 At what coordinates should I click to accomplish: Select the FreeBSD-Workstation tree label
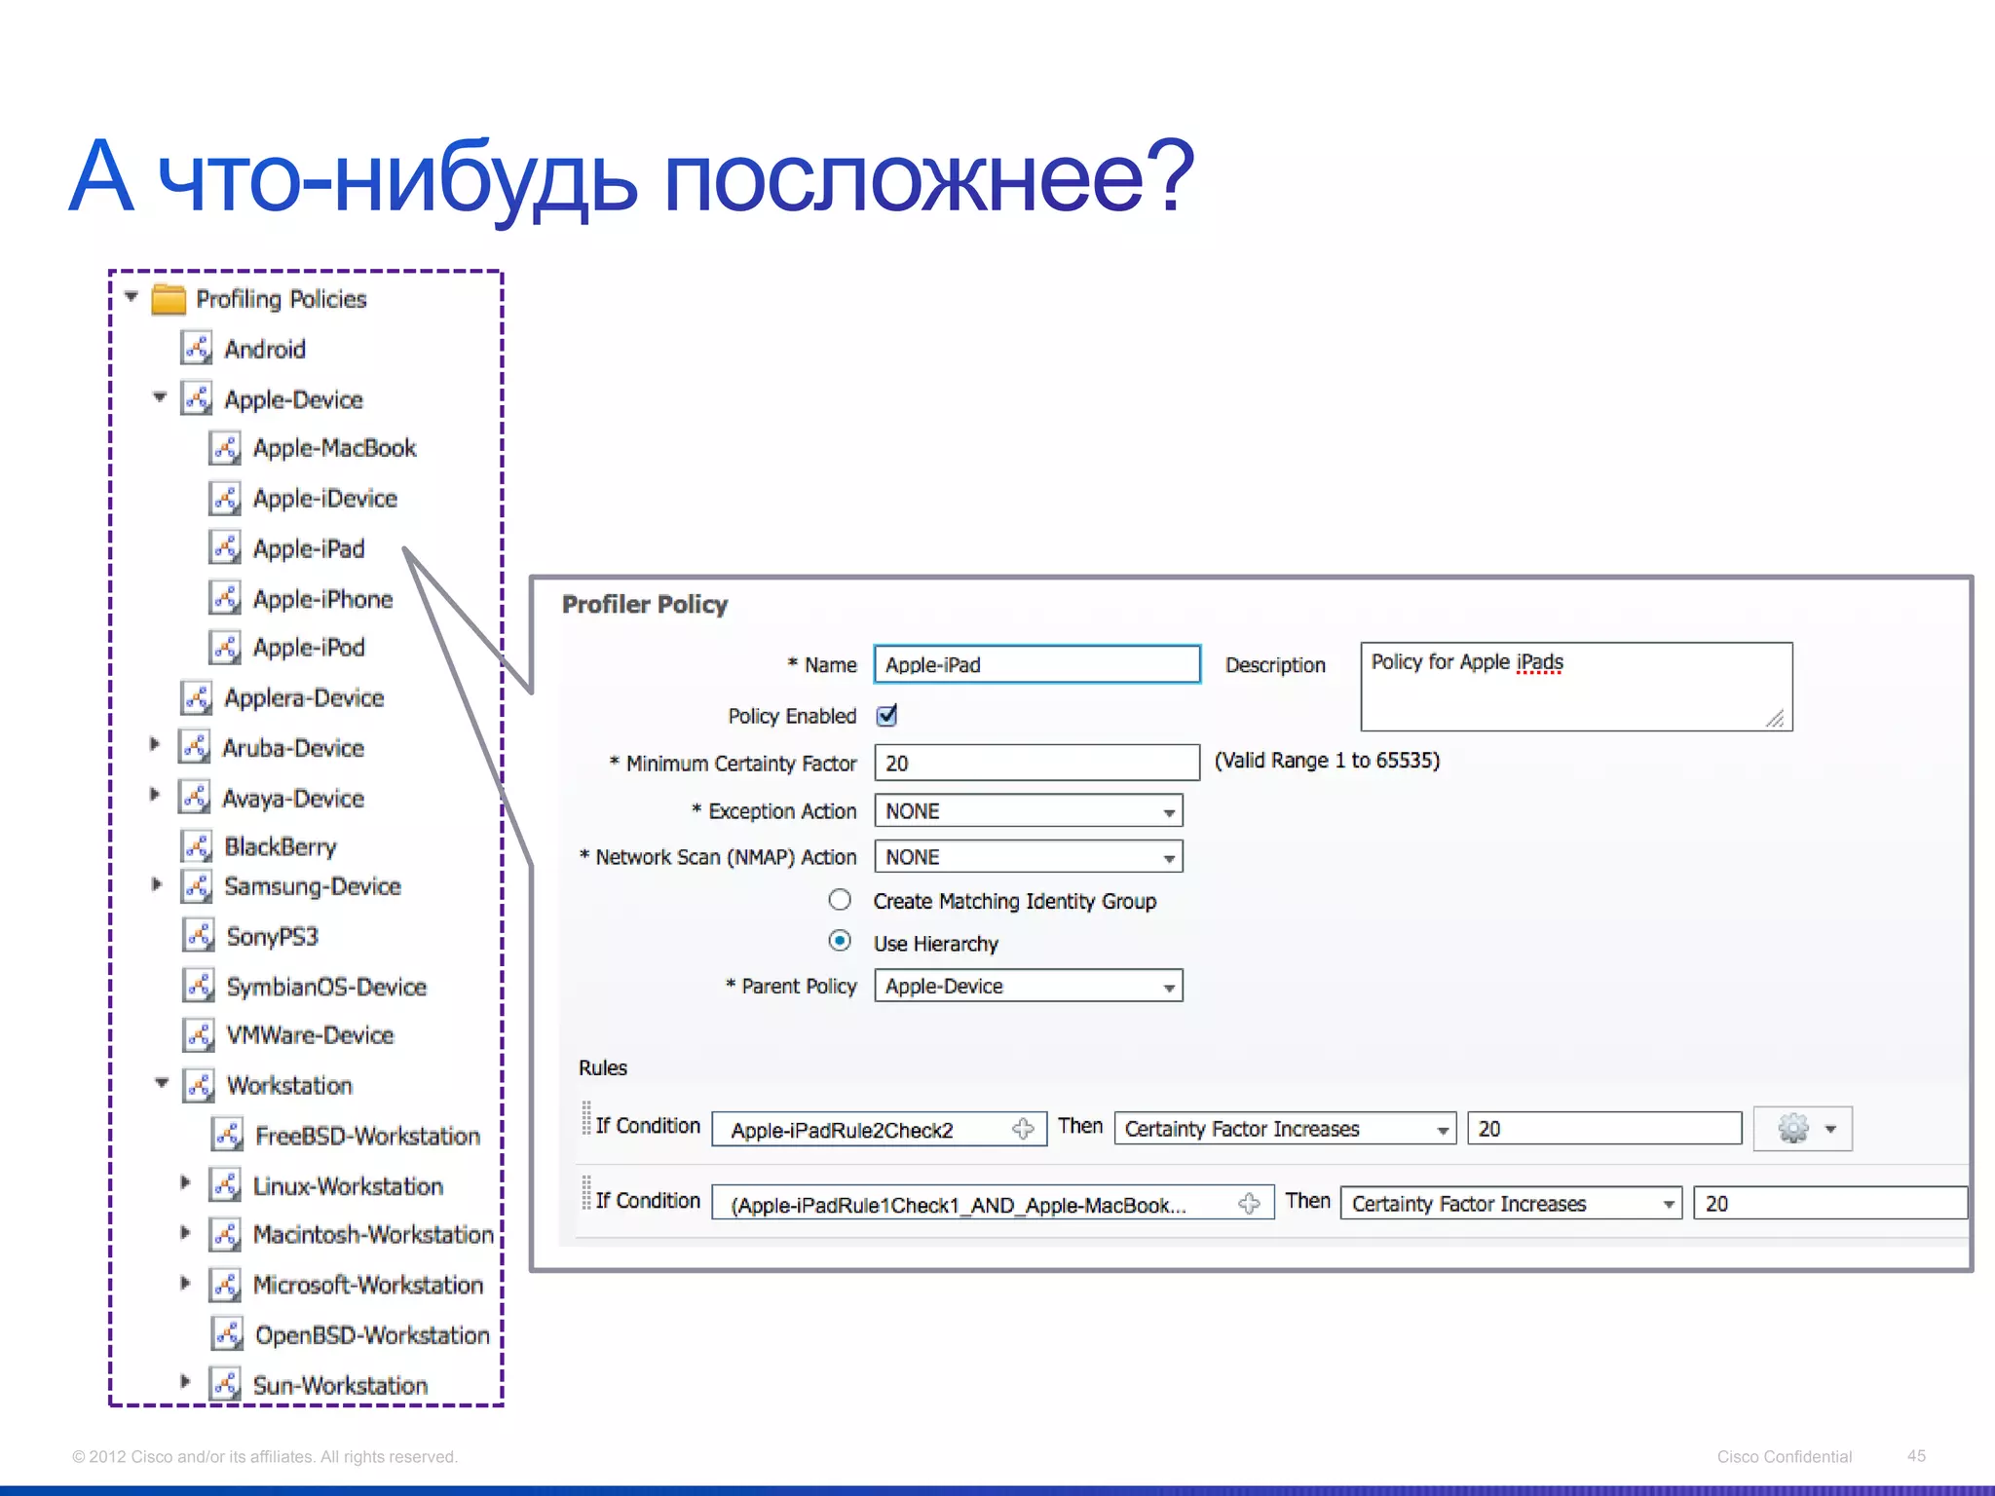pyautogui.click(x=367, y=1137)
